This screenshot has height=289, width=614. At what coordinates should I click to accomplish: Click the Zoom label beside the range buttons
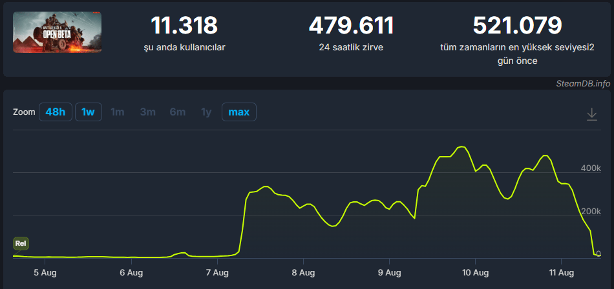point(24,112)
